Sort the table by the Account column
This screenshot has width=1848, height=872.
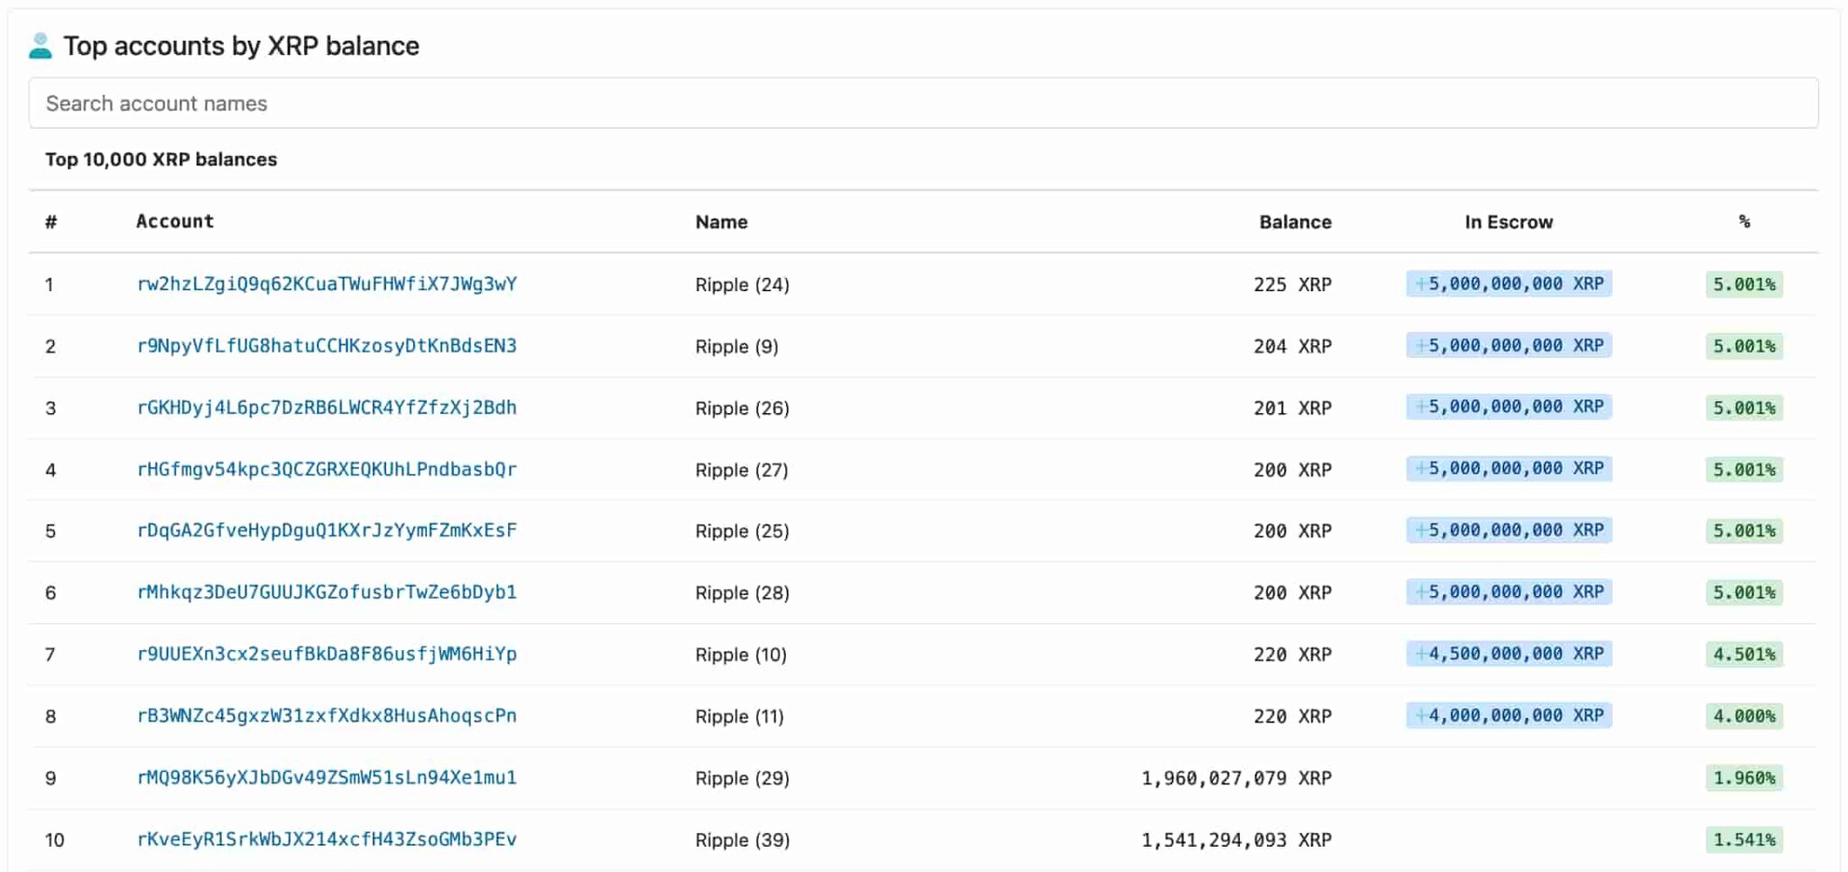pos(174,221)
